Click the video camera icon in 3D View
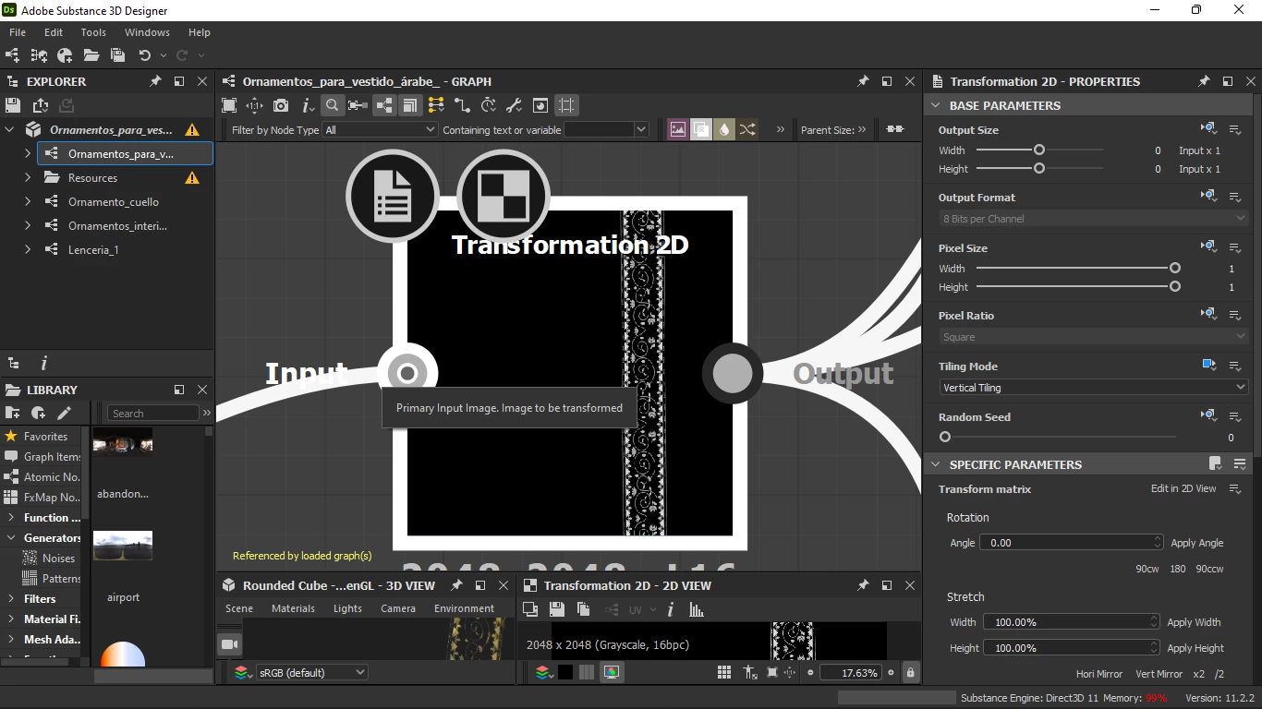The height and width of the screenshot is (709, 1262). coord(230,643)
